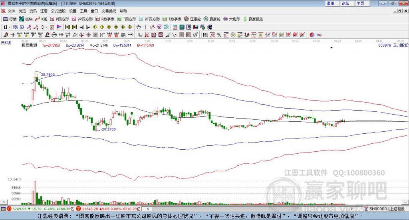The width and height of the screenshot is (409, 220).
Task: Launch the 赢家轮 wheel tool
Action: (212, 19)
